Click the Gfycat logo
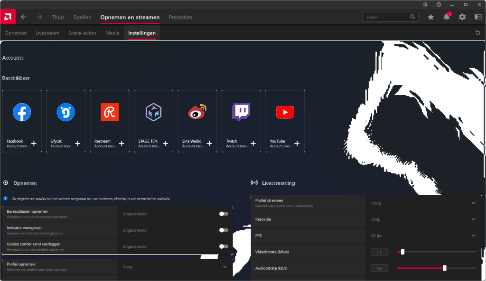Screen dimensions: 486x281 65,112
